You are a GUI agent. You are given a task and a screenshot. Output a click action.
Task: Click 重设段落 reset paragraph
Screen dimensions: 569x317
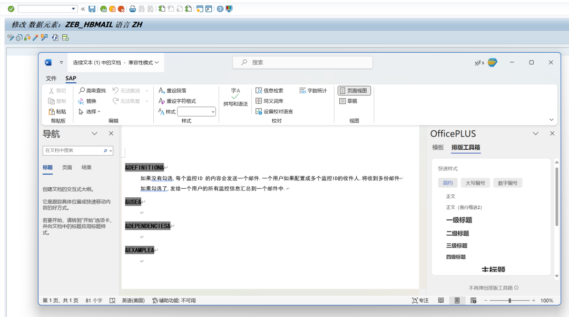pos(172,90)
